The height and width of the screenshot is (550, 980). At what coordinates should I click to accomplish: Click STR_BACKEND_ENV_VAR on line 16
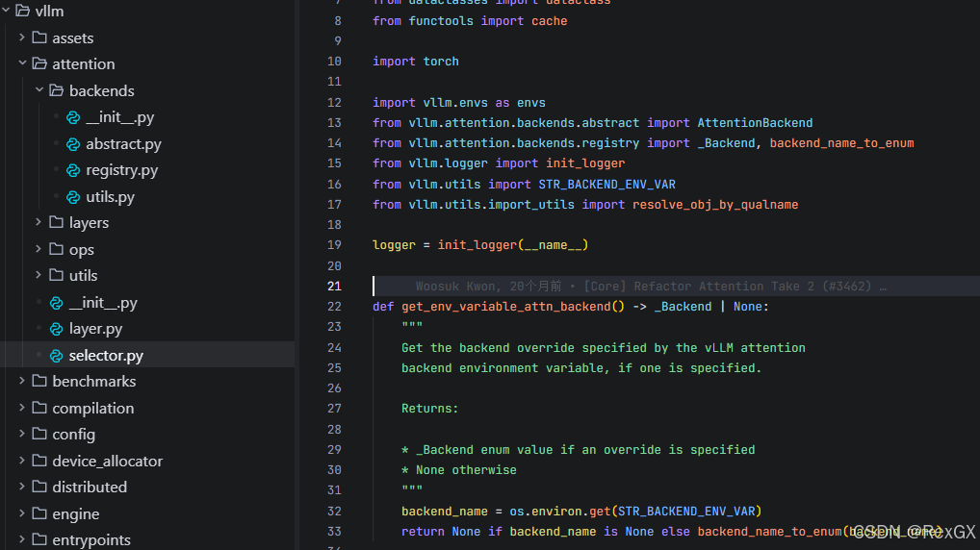point(606,185)
